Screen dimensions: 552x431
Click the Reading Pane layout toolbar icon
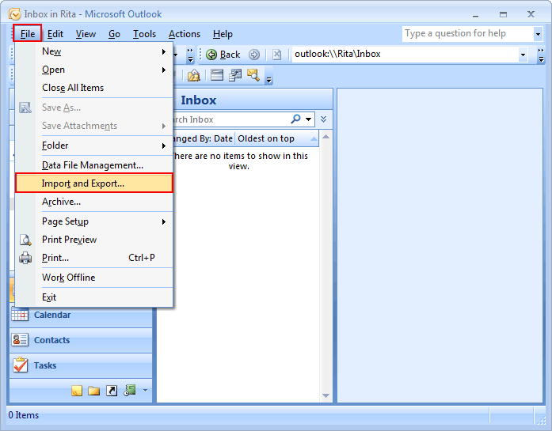[217, 75]
